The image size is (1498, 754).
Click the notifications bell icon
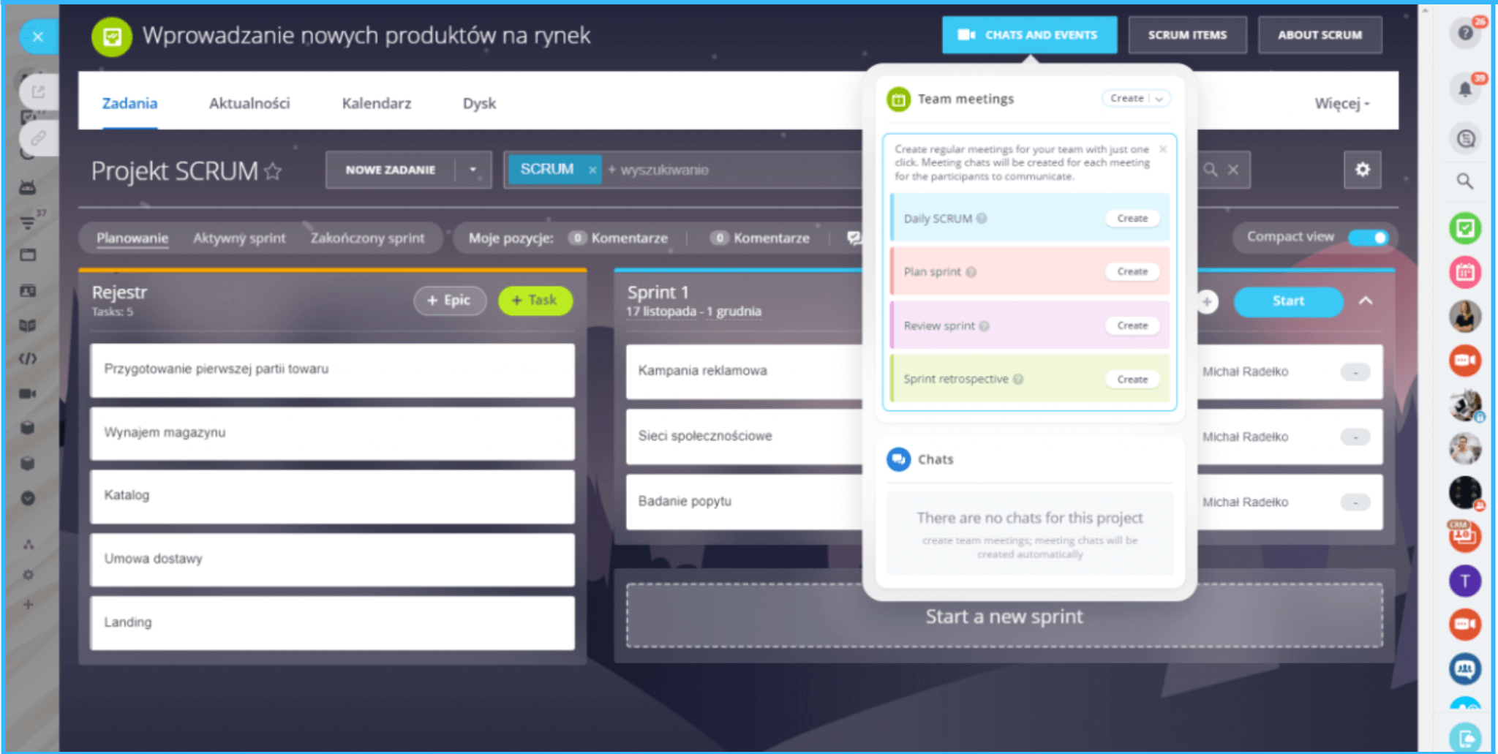click(x=1464, y=89)
